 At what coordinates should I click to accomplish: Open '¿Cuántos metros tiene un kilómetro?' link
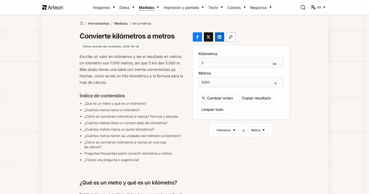[x=112, y=110]
